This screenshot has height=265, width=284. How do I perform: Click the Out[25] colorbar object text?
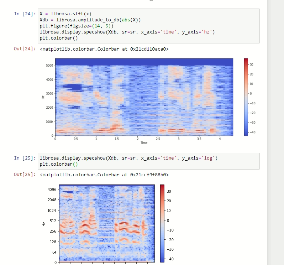[104, 175]
